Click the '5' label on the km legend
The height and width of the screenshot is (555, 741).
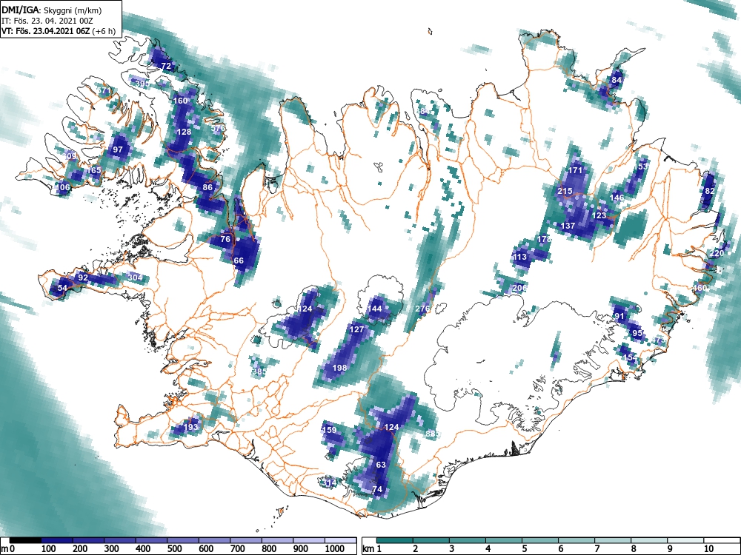coord(524,549)
